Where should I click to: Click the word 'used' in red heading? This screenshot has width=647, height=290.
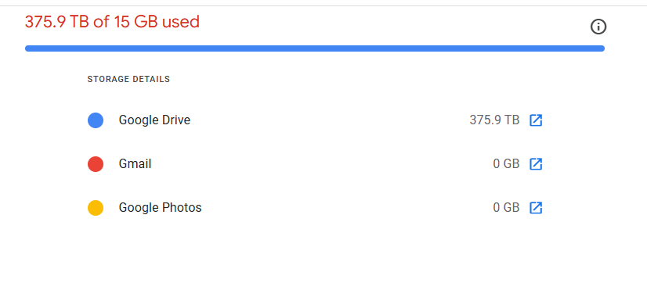point(181,22)
